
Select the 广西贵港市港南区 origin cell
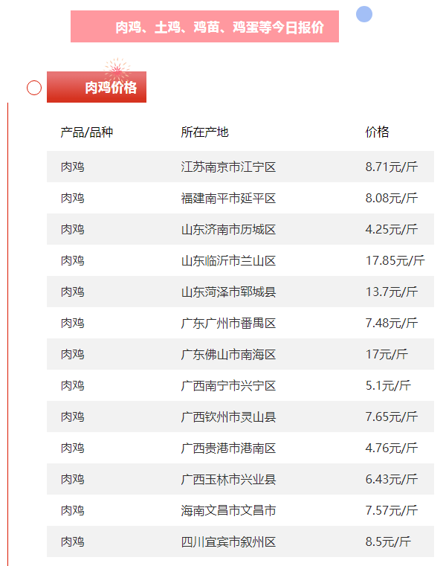(228, 448)
